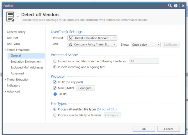
Task: Open the Anti-Virus settings page
Action: point(14,44)
